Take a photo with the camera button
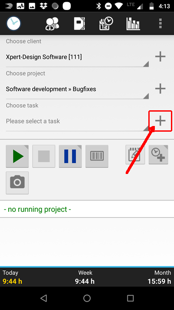The width and height of the screenshot is (174, 310). click(17, 183)
